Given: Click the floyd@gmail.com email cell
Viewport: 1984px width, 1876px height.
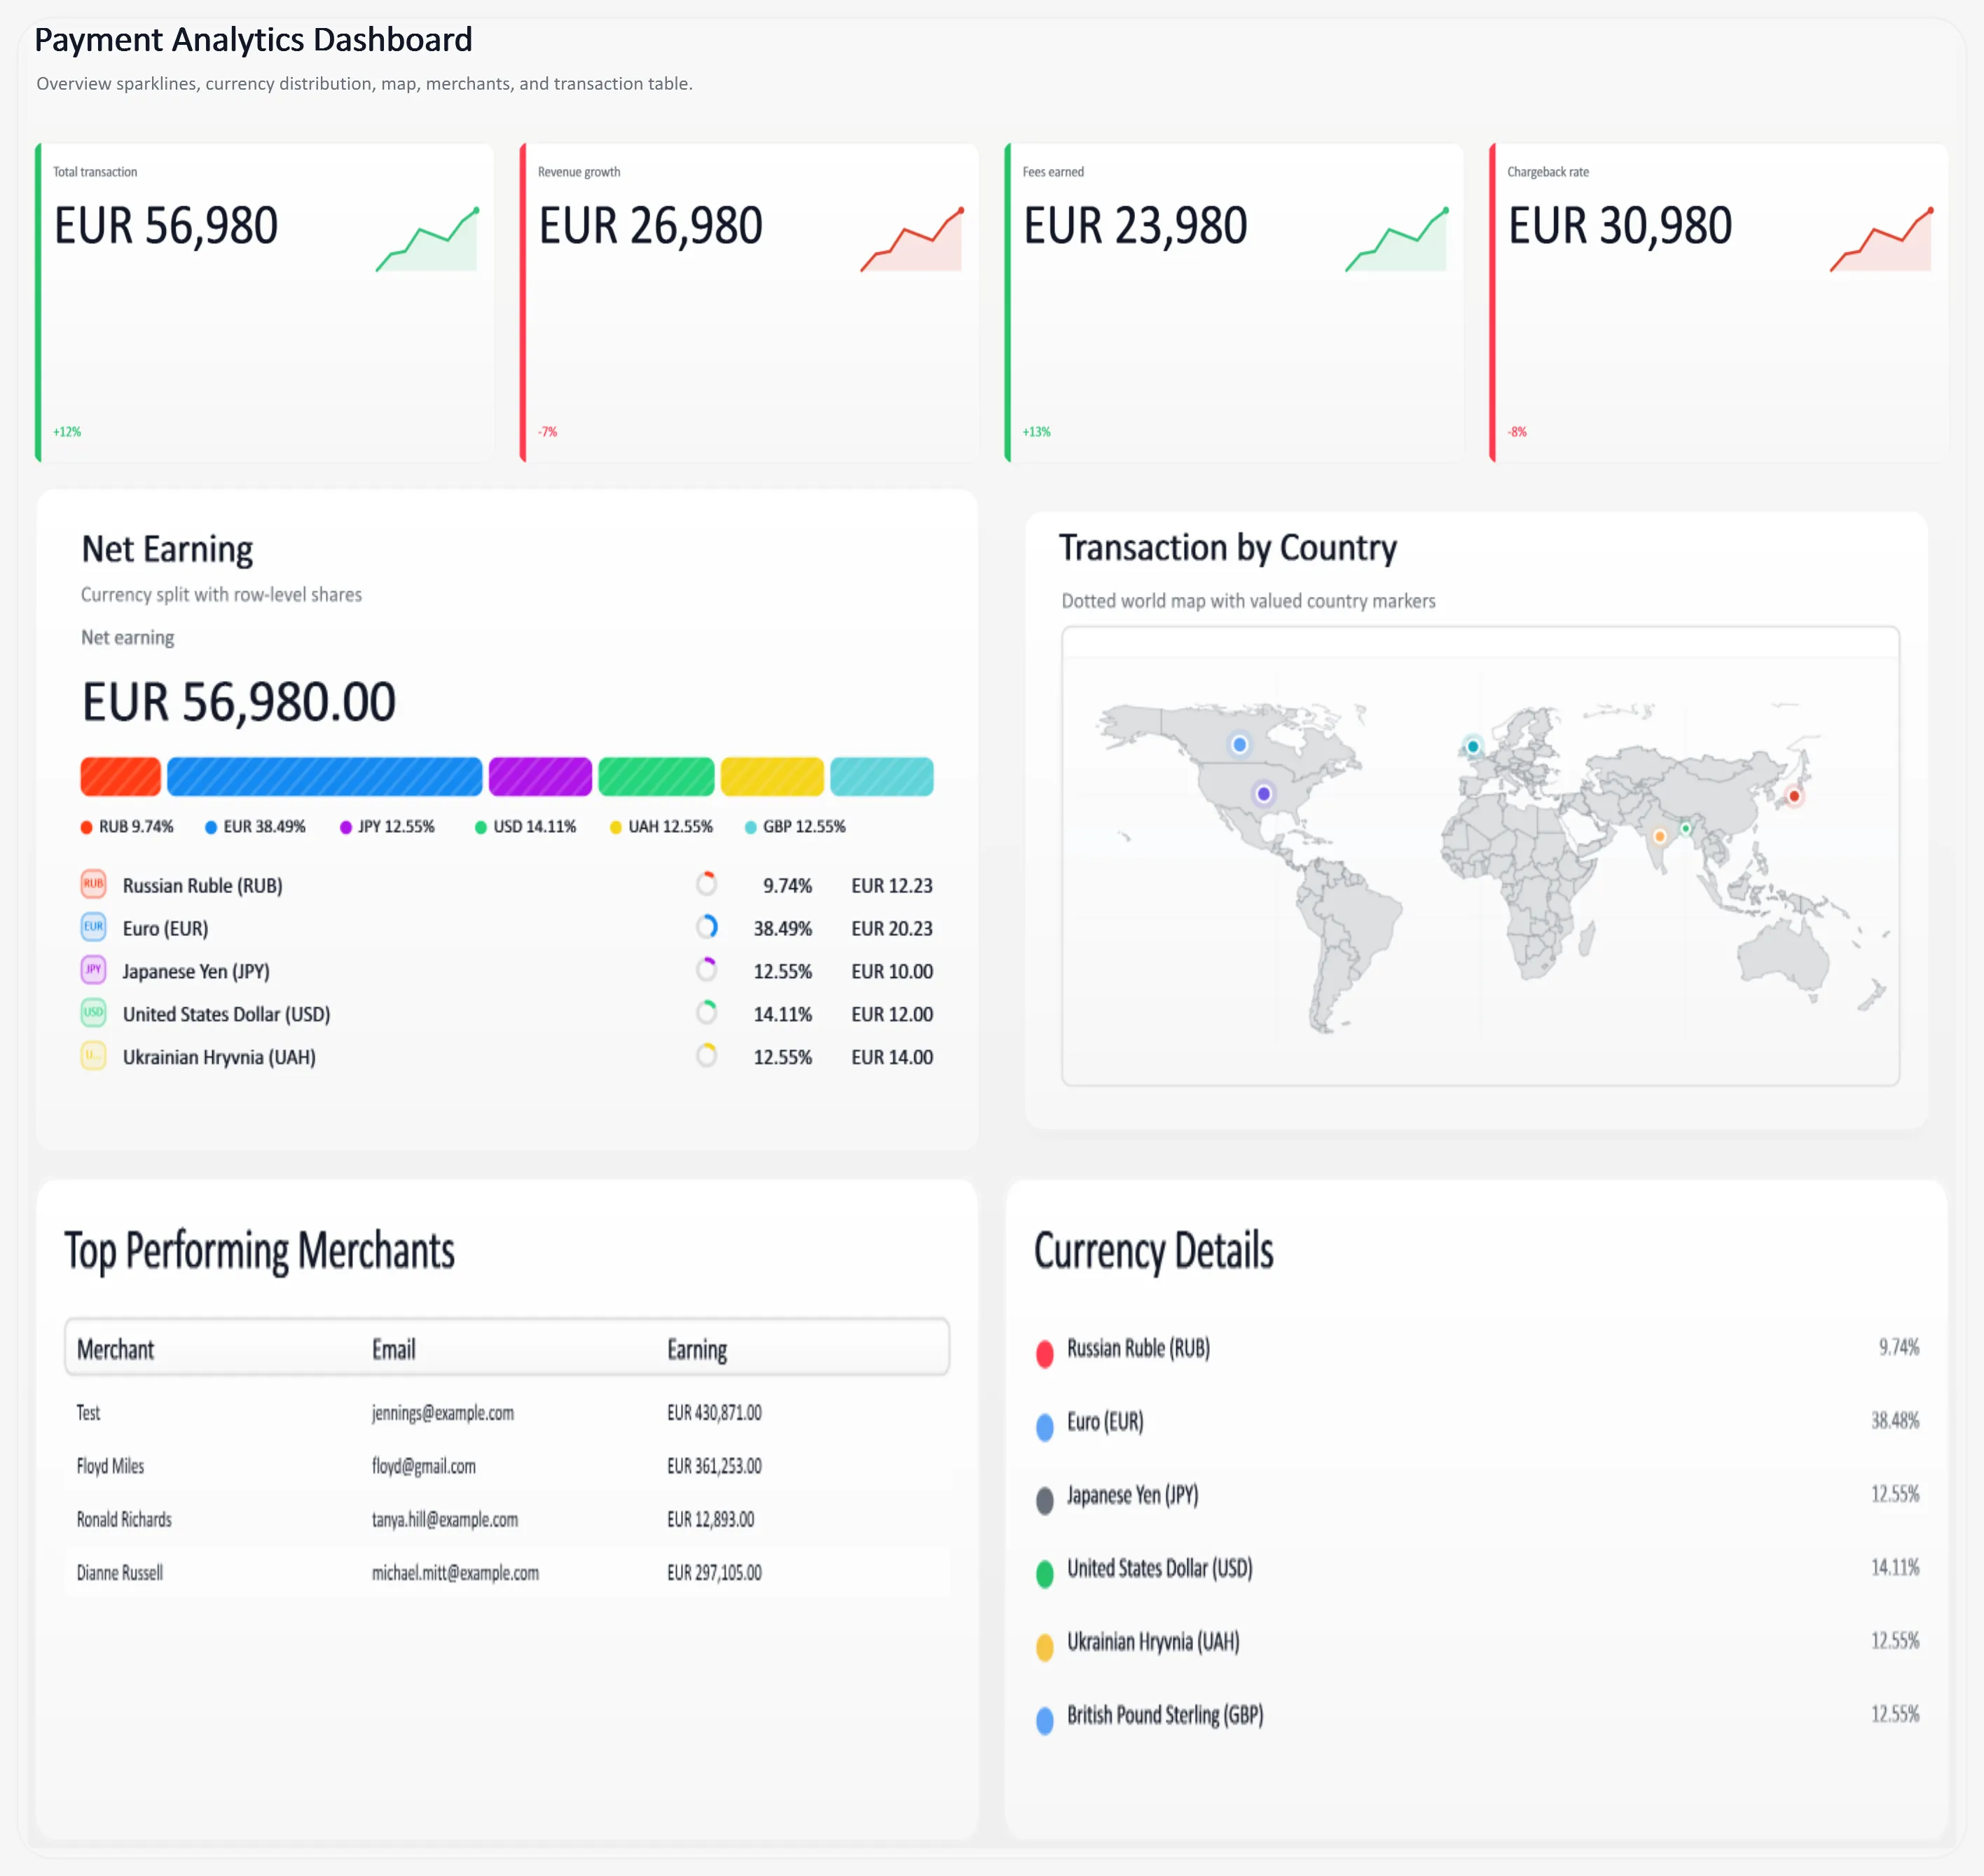Looking at the screenshot, I should click(x=424, y=1466).
